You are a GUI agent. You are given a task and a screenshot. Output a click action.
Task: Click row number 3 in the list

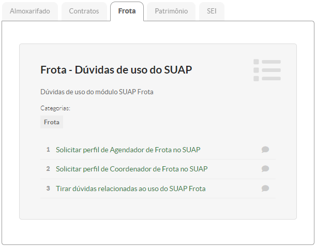(48, 189)
